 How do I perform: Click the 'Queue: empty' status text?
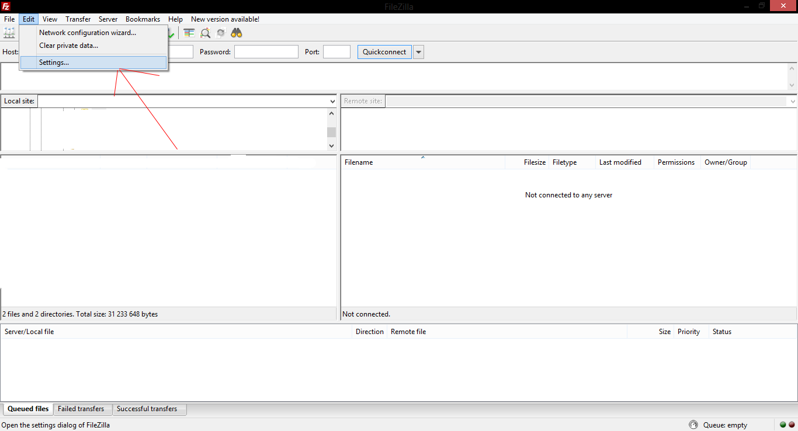pos(725,425)
